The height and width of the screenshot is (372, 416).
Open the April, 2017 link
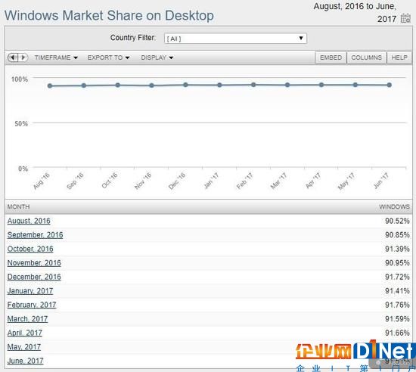tap(25, 333)
